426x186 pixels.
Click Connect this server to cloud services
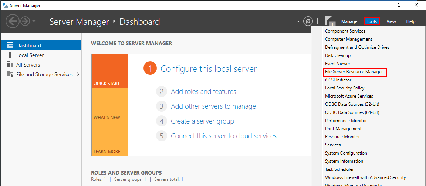click(x=224, y=136)
